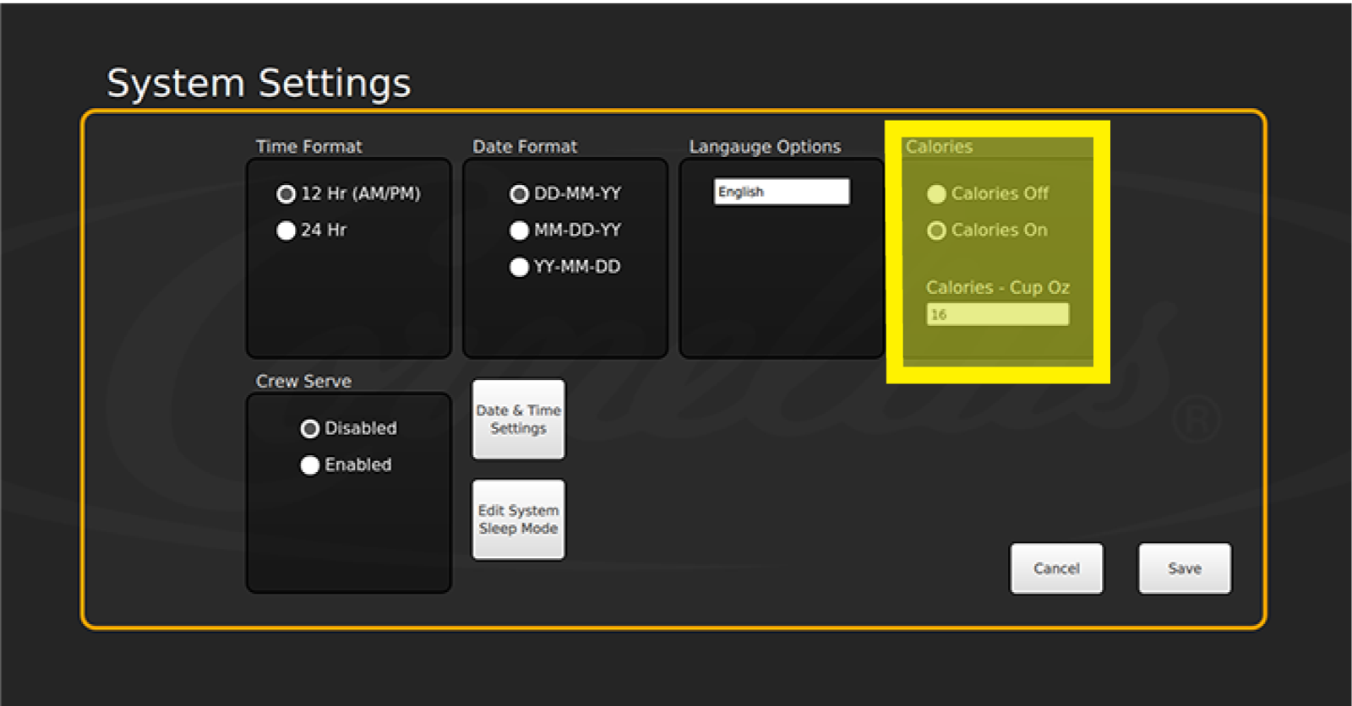This screenshot has height=706, width=1352.
Task: Open Edit System Sleep Mode
Action: click(518, 519)
